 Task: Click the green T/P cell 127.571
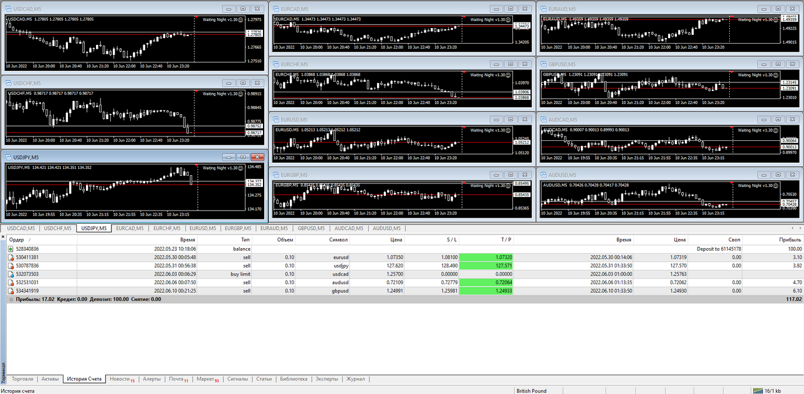[486, 265]
